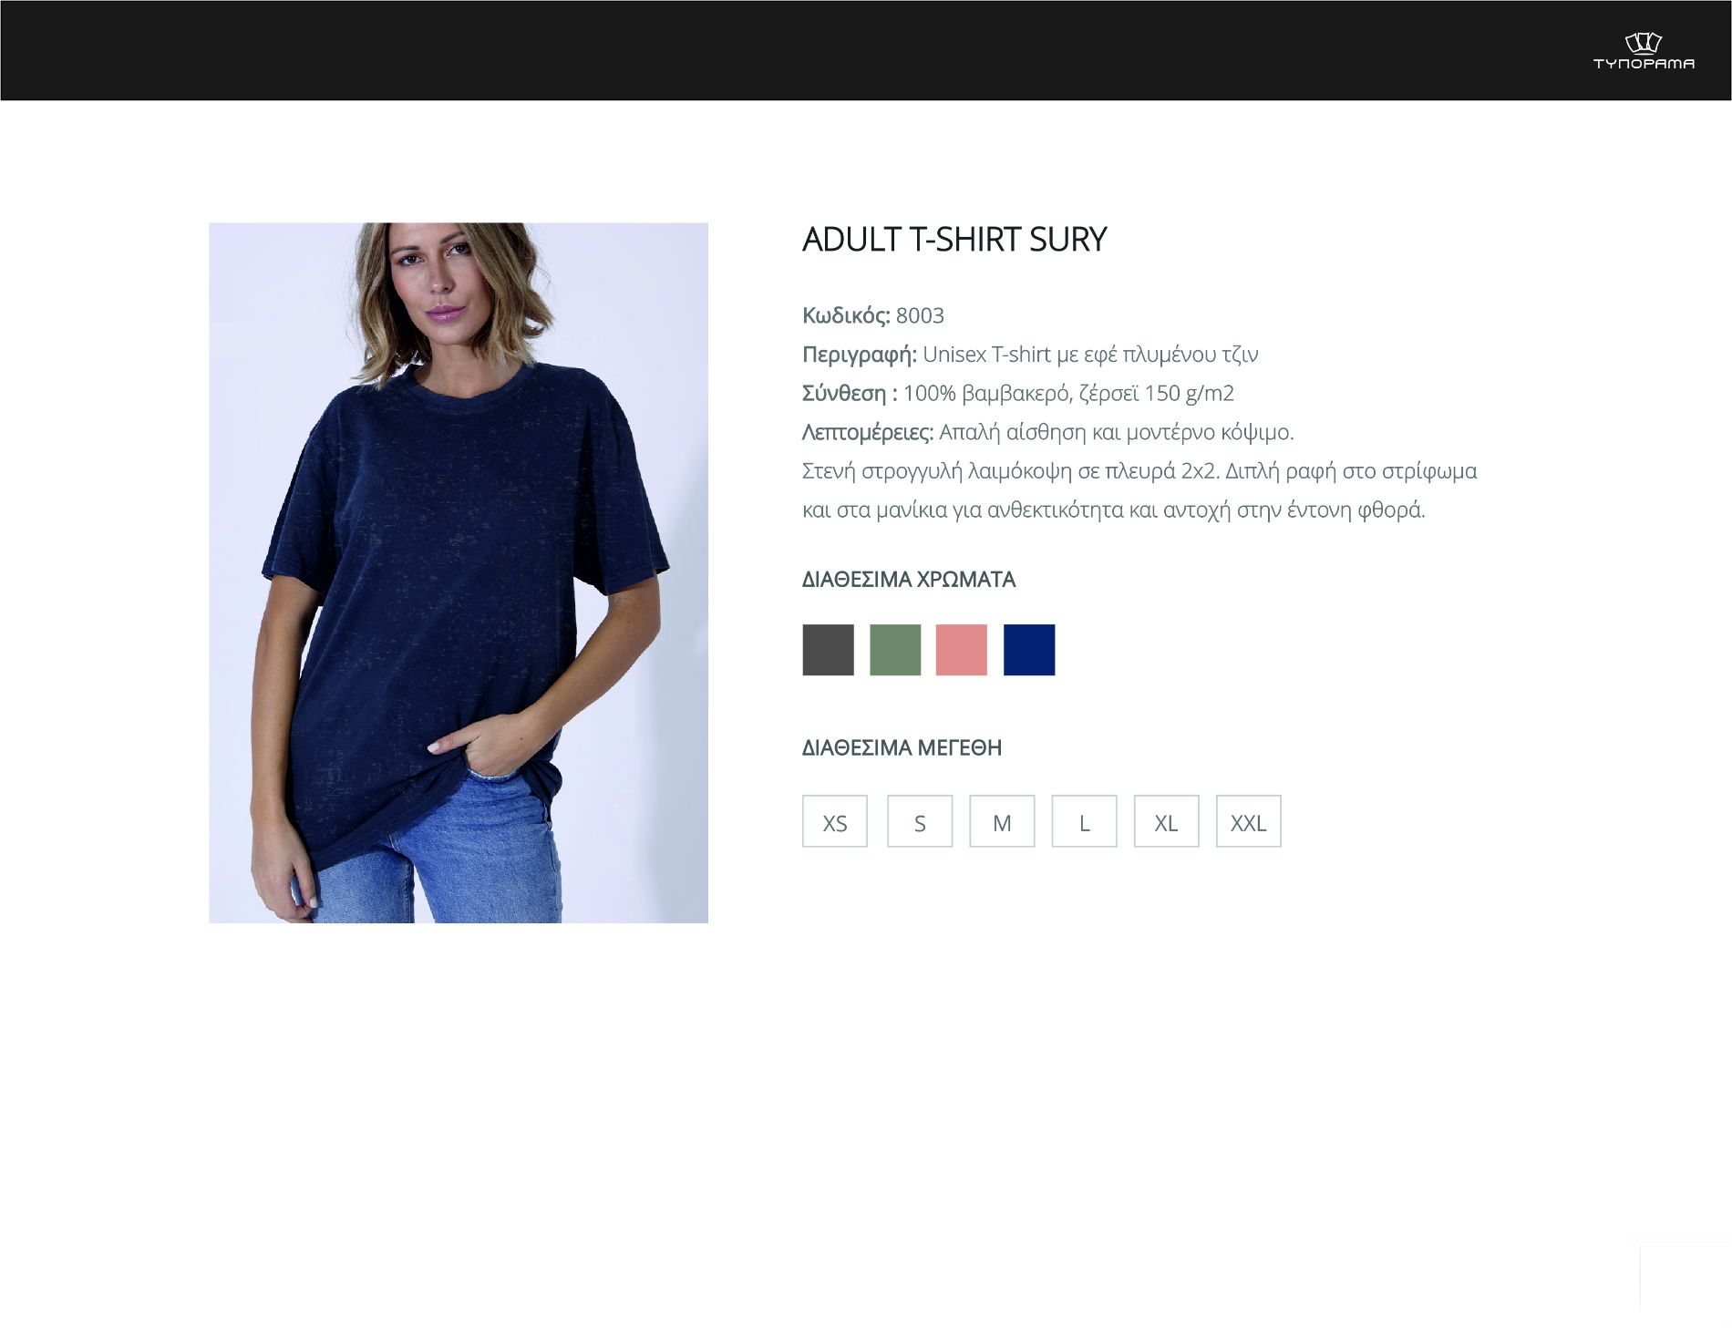
Task: Pick size M
Action: coord(1002,821)
